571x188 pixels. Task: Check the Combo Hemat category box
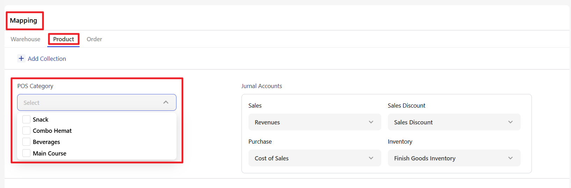[26, 131]
